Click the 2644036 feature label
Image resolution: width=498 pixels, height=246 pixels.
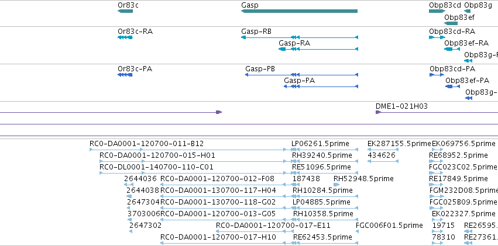(140, 179)
